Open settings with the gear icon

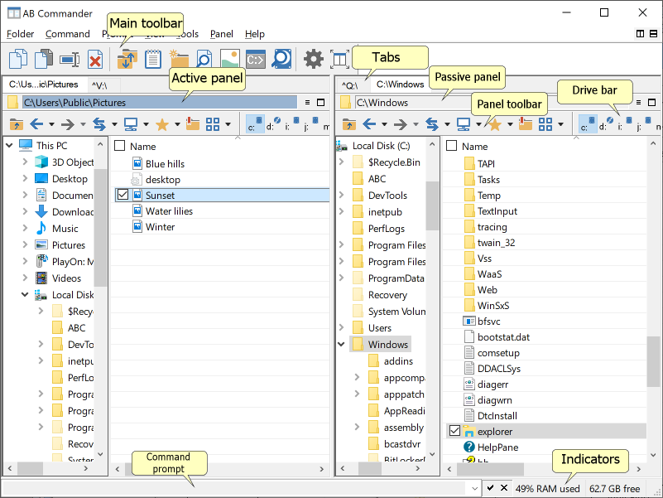coord(314,59)
